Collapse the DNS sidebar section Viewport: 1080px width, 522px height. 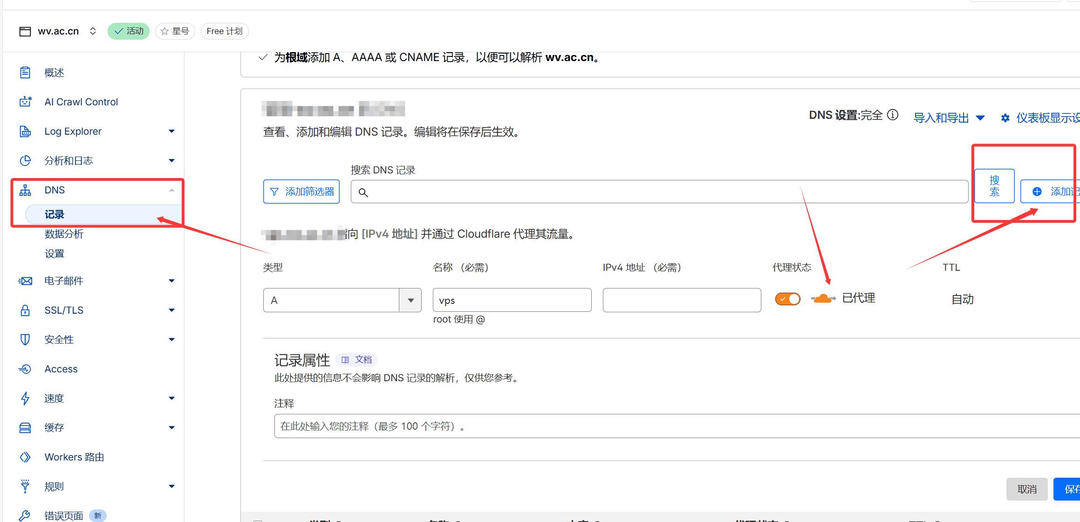[171, 190]
